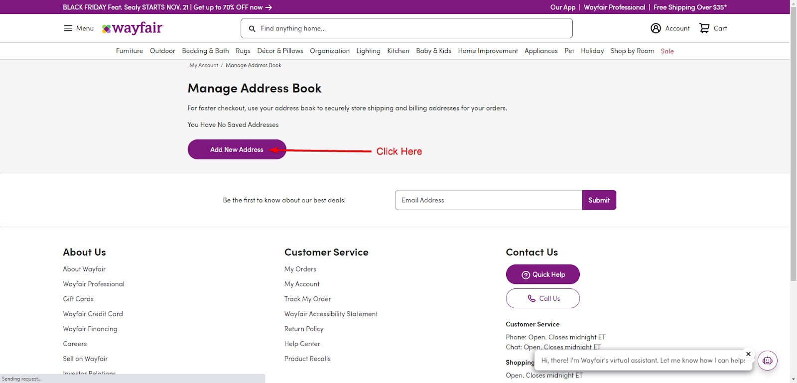Open the Pet category
Image resolution: width=797 pixels, height=383 pixels.
(x=569, y=51)
